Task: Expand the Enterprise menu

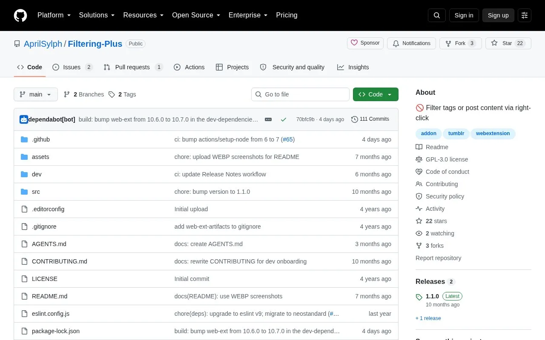Action: click(x=248, y=15)
